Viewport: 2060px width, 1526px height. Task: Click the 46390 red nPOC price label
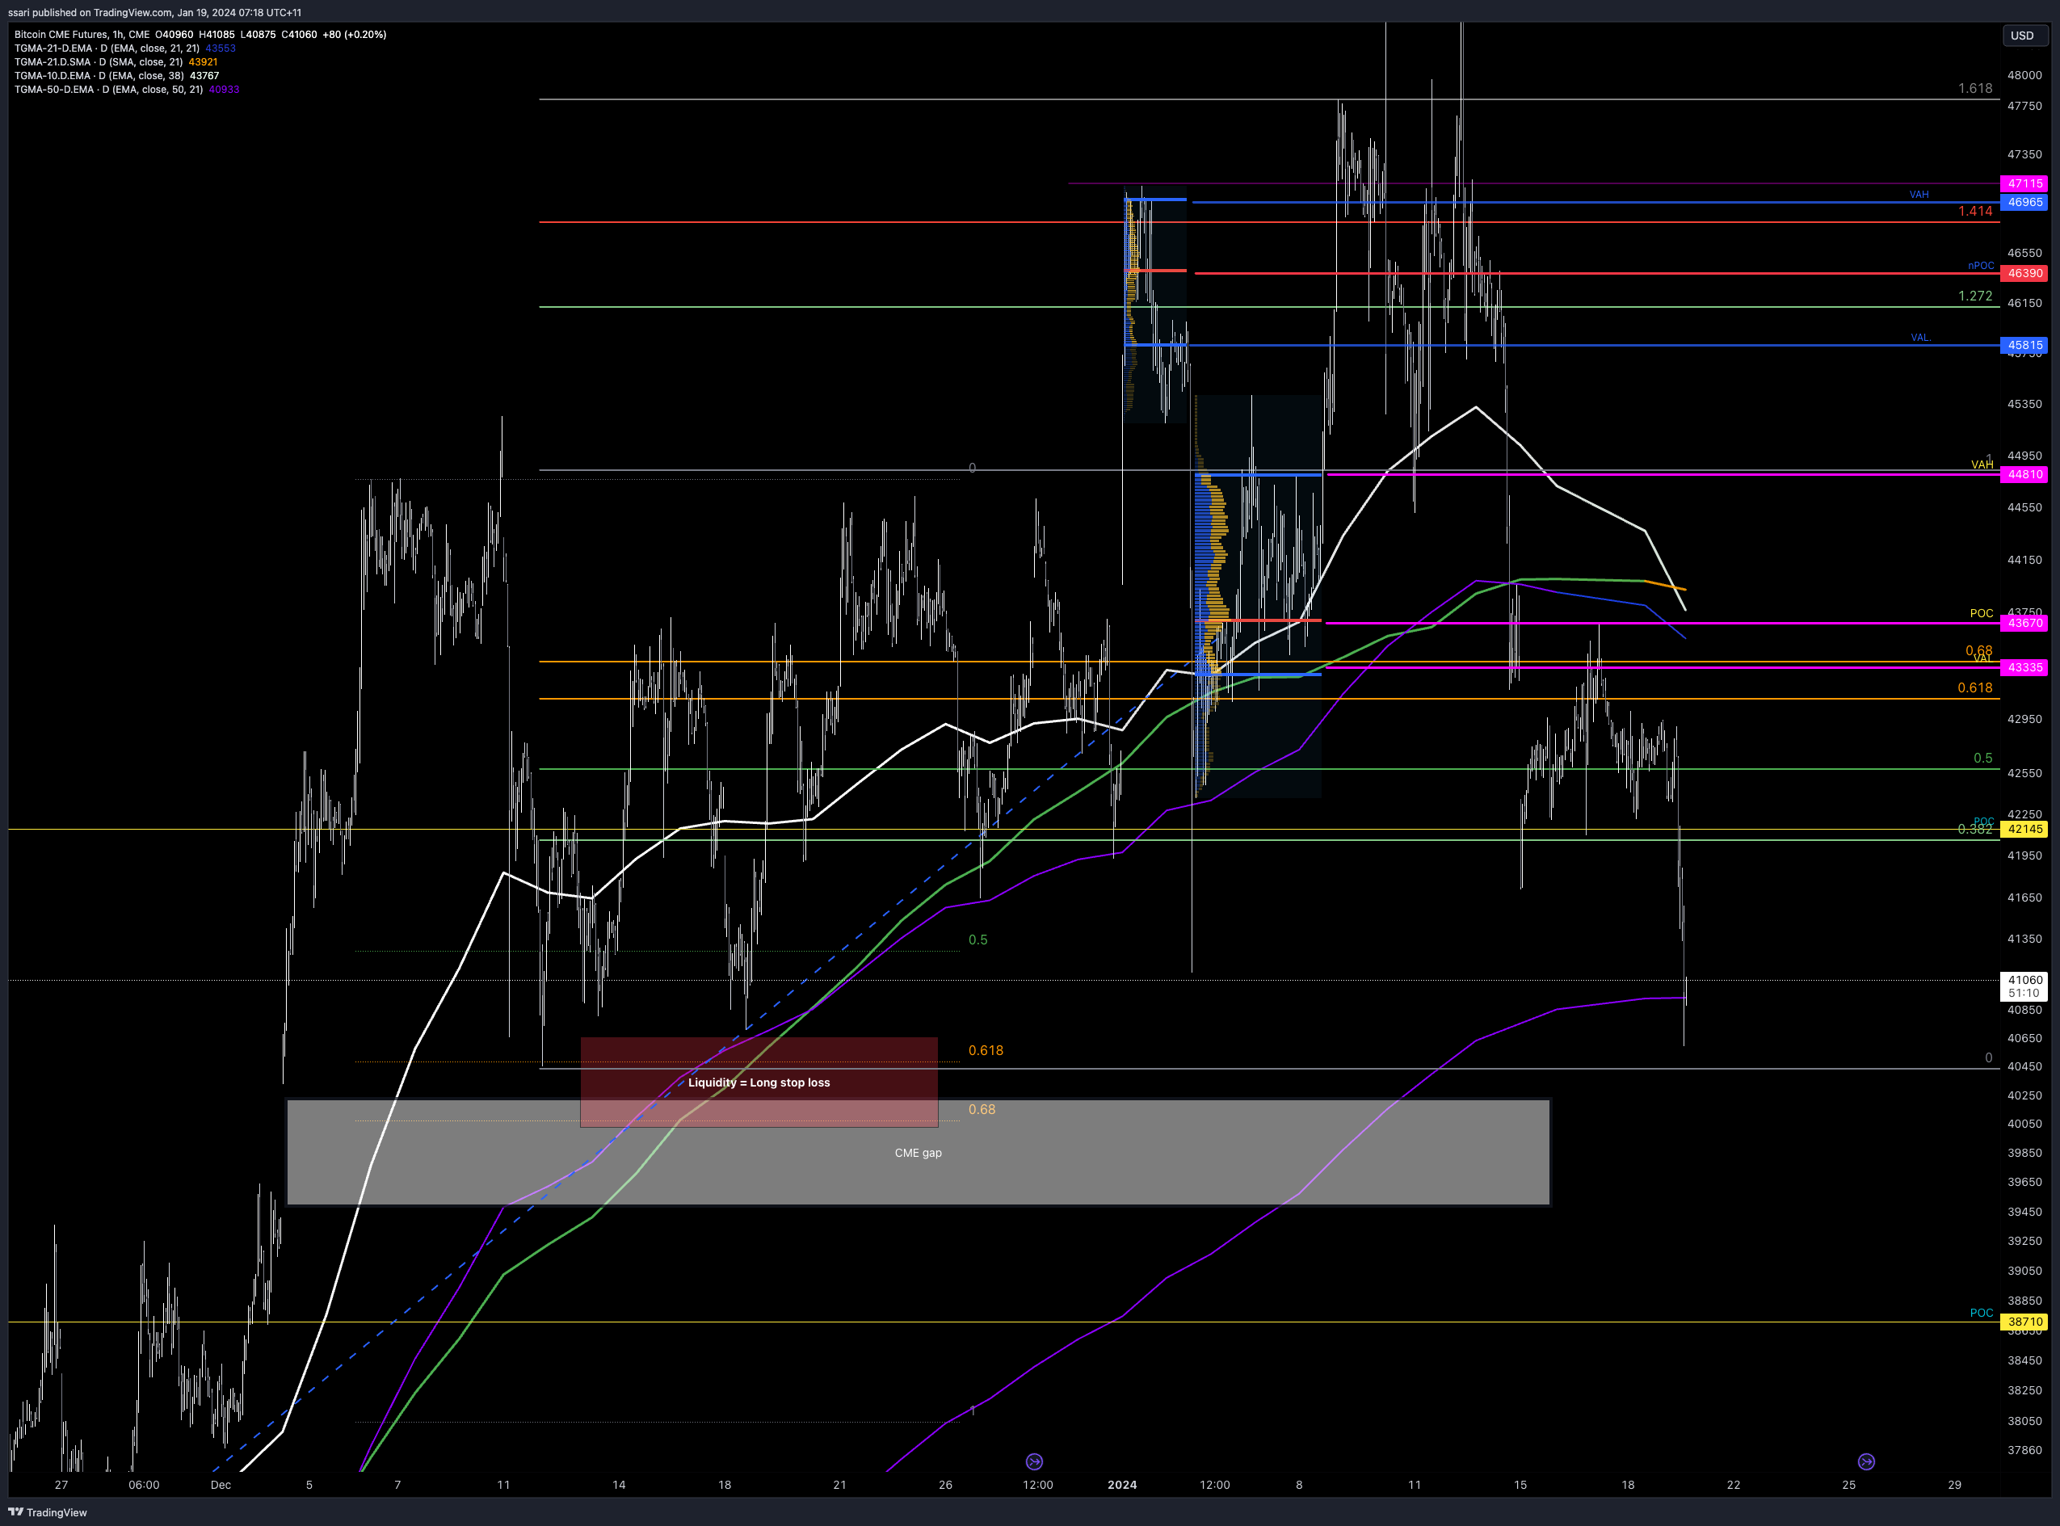coord(2025,273)
